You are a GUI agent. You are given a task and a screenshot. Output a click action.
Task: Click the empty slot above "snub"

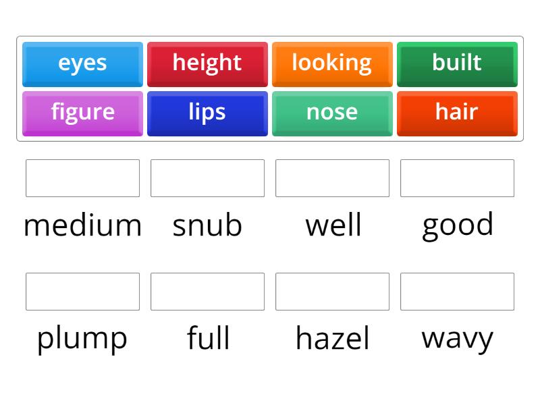click(207, 178)
